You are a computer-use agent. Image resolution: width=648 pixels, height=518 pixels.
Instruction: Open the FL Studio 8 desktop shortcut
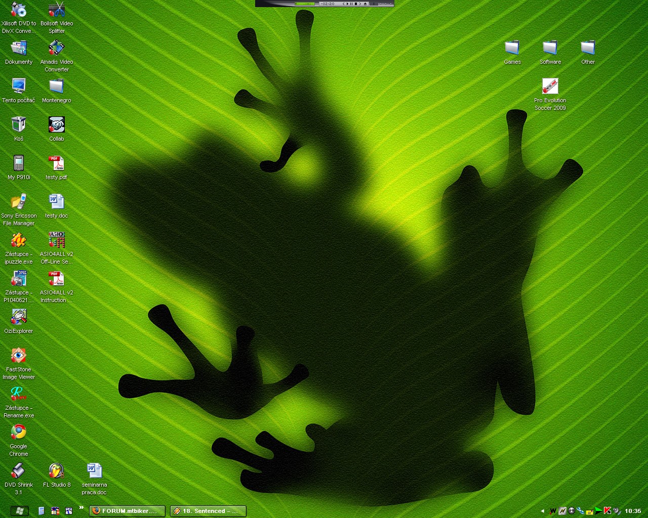56,471
